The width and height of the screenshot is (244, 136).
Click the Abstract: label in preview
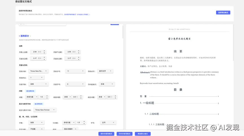click(x=145, y=72)
